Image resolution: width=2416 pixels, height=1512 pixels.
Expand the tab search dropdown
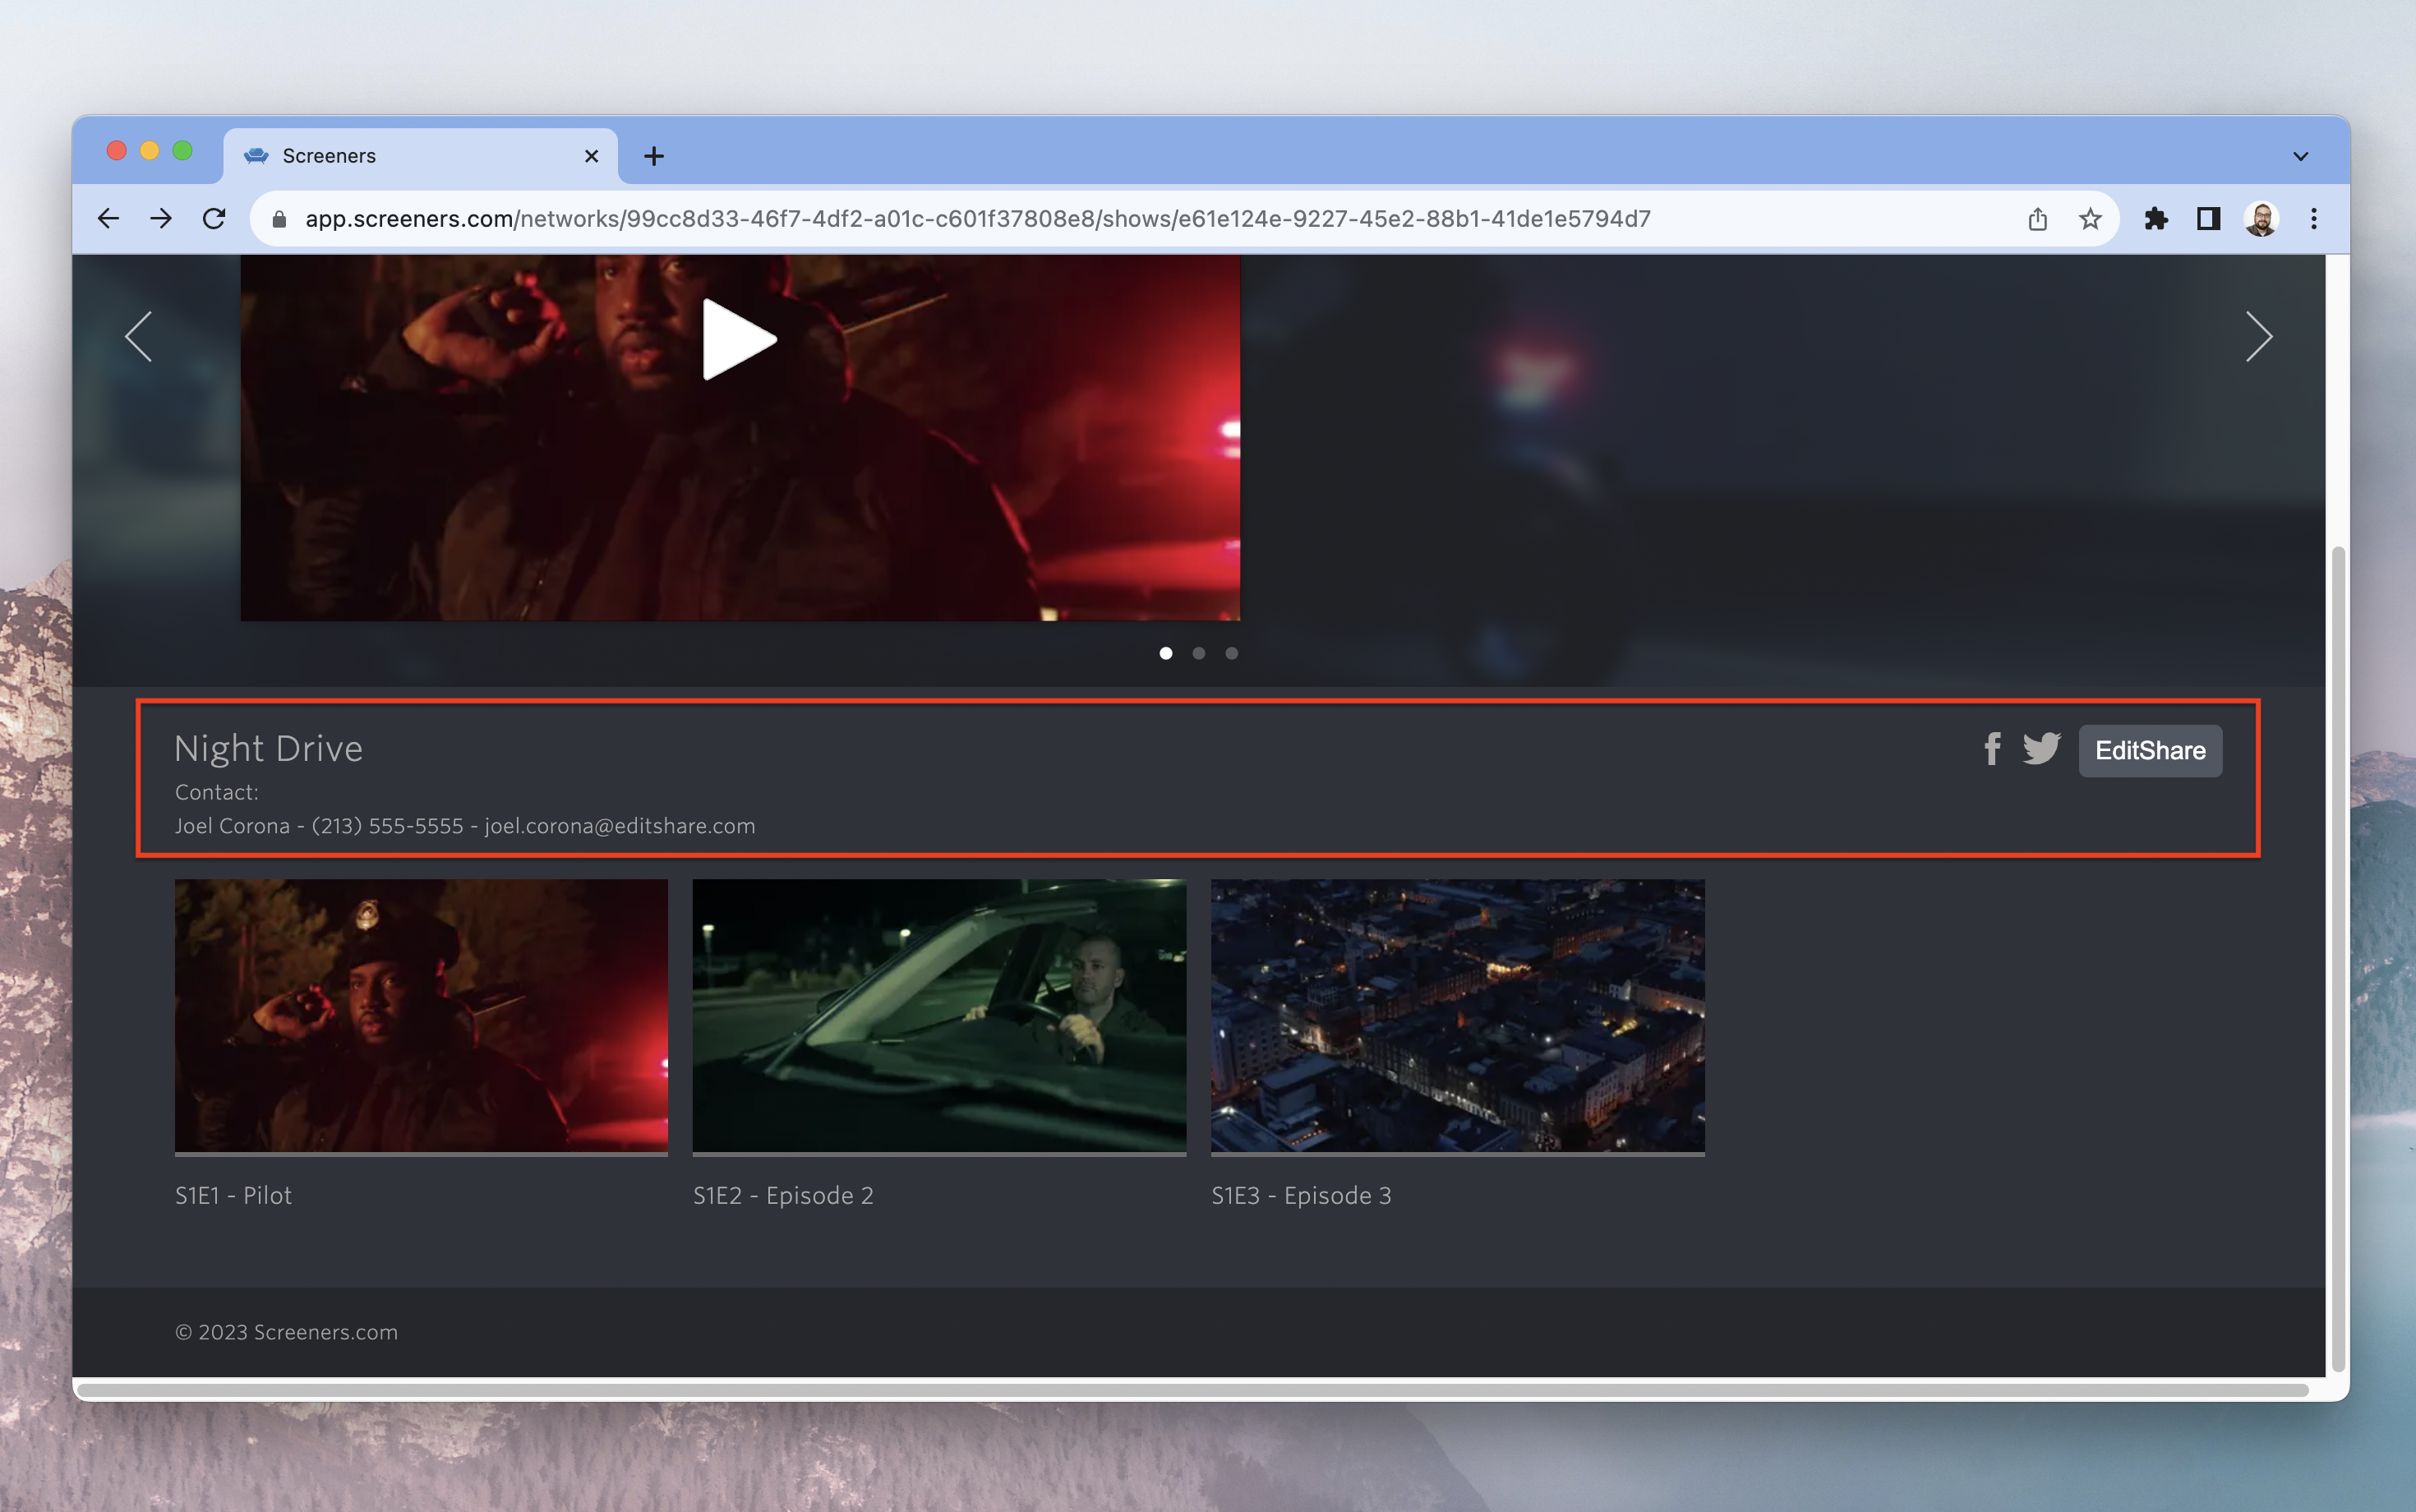click(x=2300, y=156)
